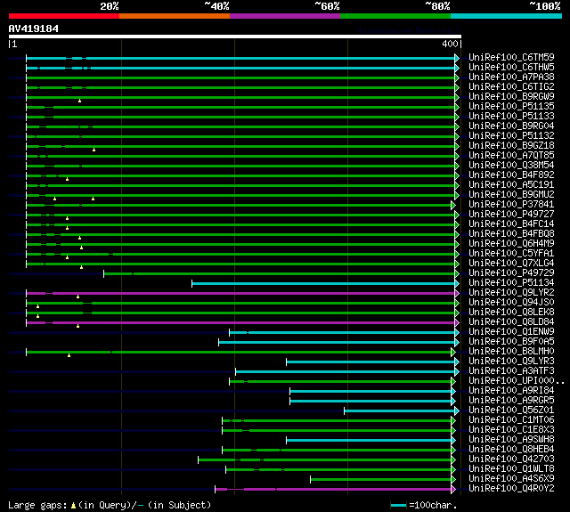Click UniRef100_C5YFA1 text
This screenshot has width=570, height=512.
coord(511,253)
